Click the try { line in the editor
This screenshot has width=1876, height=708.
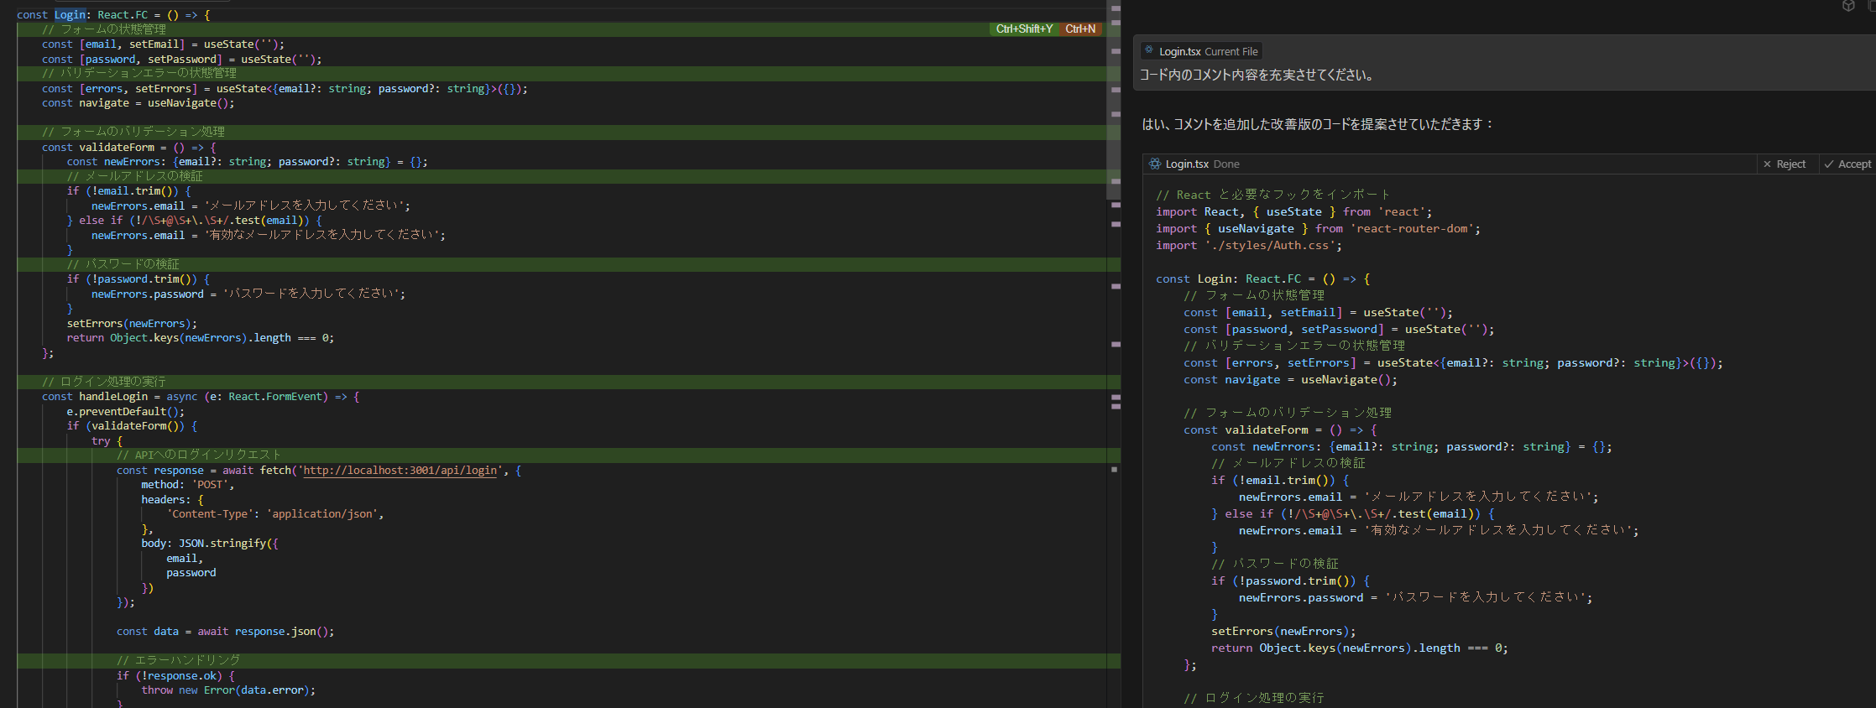pyautogui.click(x=107, y=441)
